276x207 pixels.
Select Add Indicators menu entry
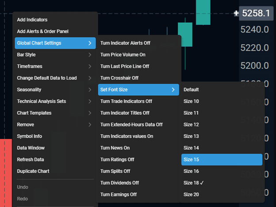55,20
